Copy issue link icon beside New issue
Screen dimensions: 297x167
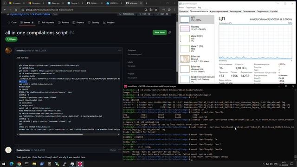170,32
